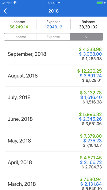Open the April, 2018 entry
107x190 pixels.
pos(53,162)
